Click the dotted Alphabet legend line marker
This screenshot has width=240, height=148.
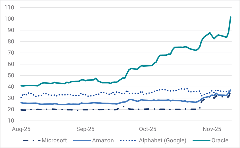pyautogui.click(x=128, y=140)
